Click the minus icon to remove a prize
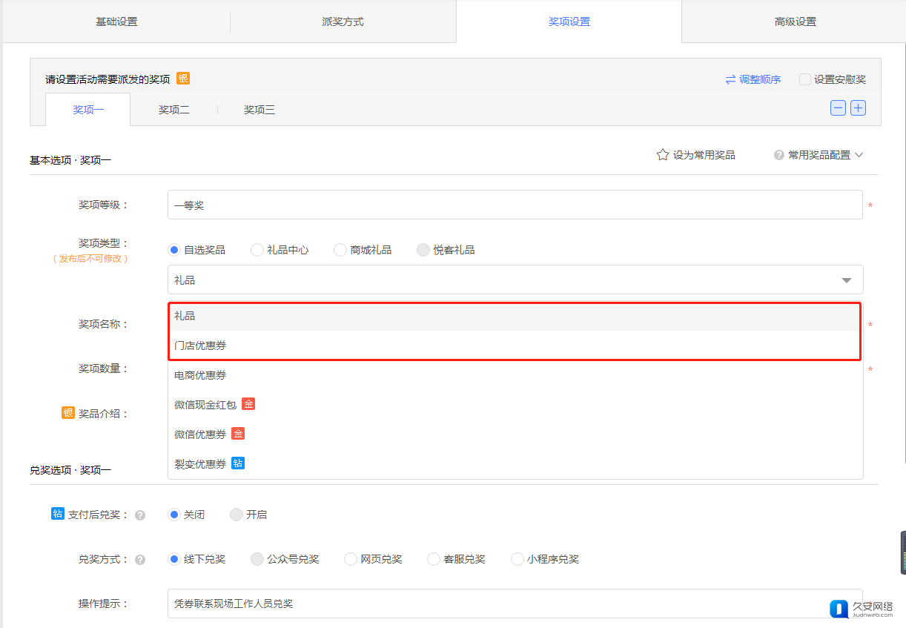This screenshot has width=906, height=628. tap(838, 108)
